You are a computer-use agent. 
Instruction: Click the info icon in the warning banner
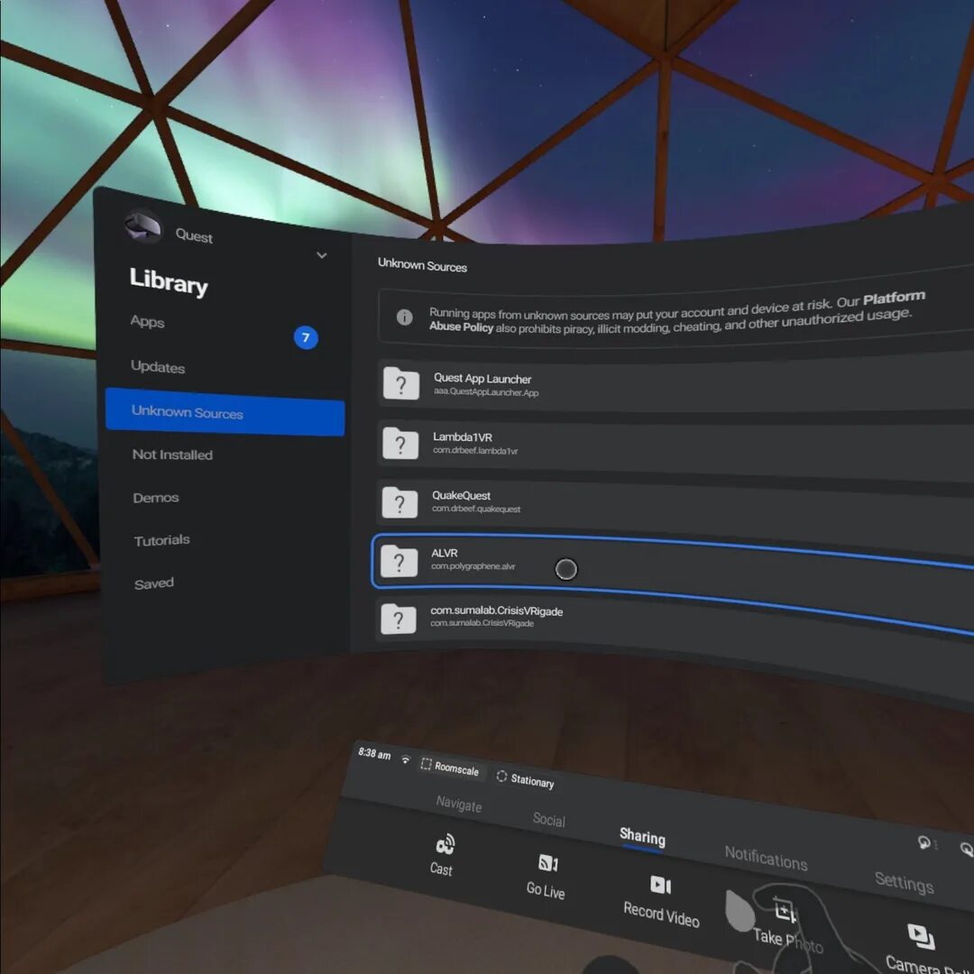coord(404,317)
